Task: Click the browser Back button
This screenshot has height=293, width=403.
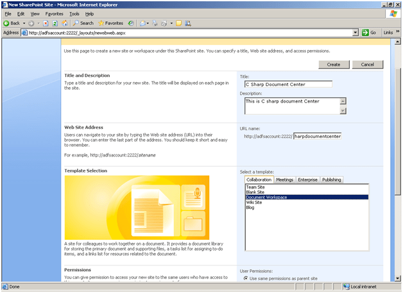Action: (x=12, y=23)
